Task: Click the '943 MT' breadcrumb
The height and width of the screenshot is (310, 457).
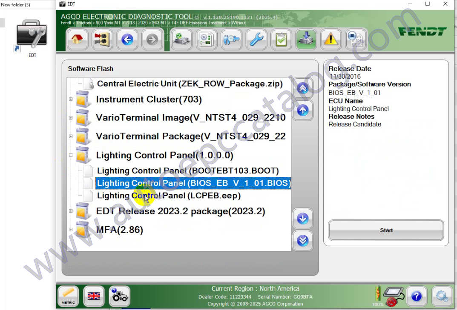Action: pyautogui.click(x=159, y=23)
